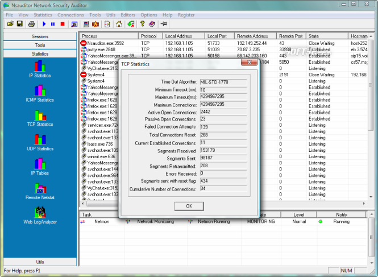Close the TCP Statistics dialog
Screen dimensions: 378x277
click(x=250, y=62)
